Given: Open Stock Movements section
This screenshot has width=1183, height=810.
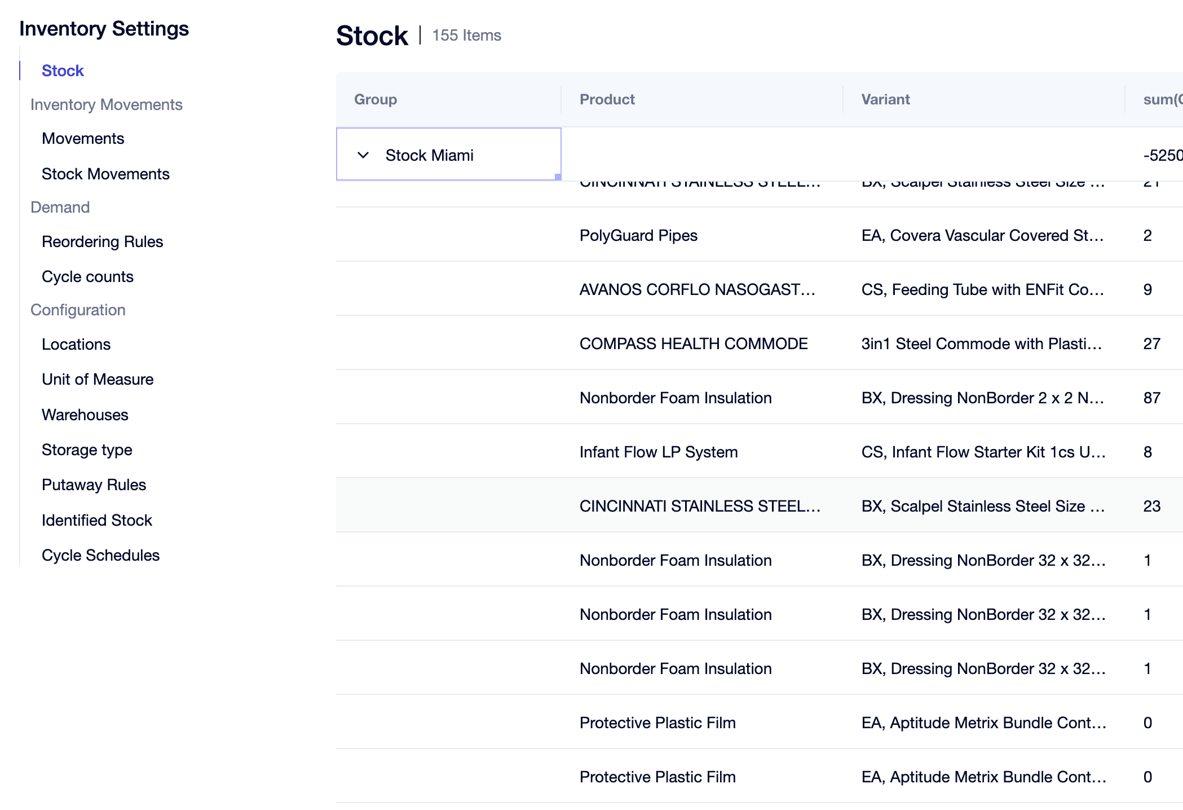Looking at the screenshot, I should click(105, 174).
